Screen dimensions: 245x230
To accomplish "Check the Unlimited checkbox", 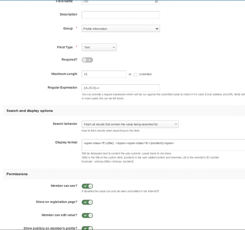I will tap(135, 75).
